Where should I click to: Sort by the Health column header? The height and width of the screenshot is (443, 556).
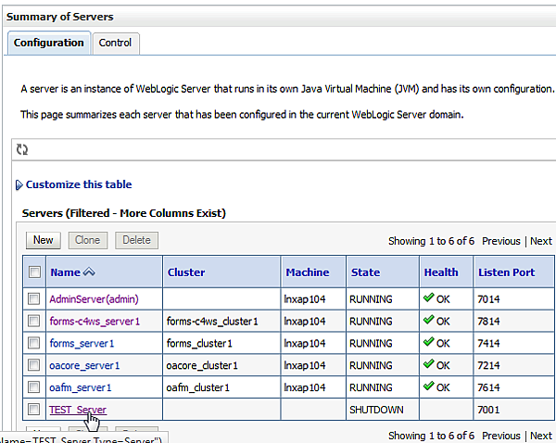pyautogui.click(x=441, y=272)
